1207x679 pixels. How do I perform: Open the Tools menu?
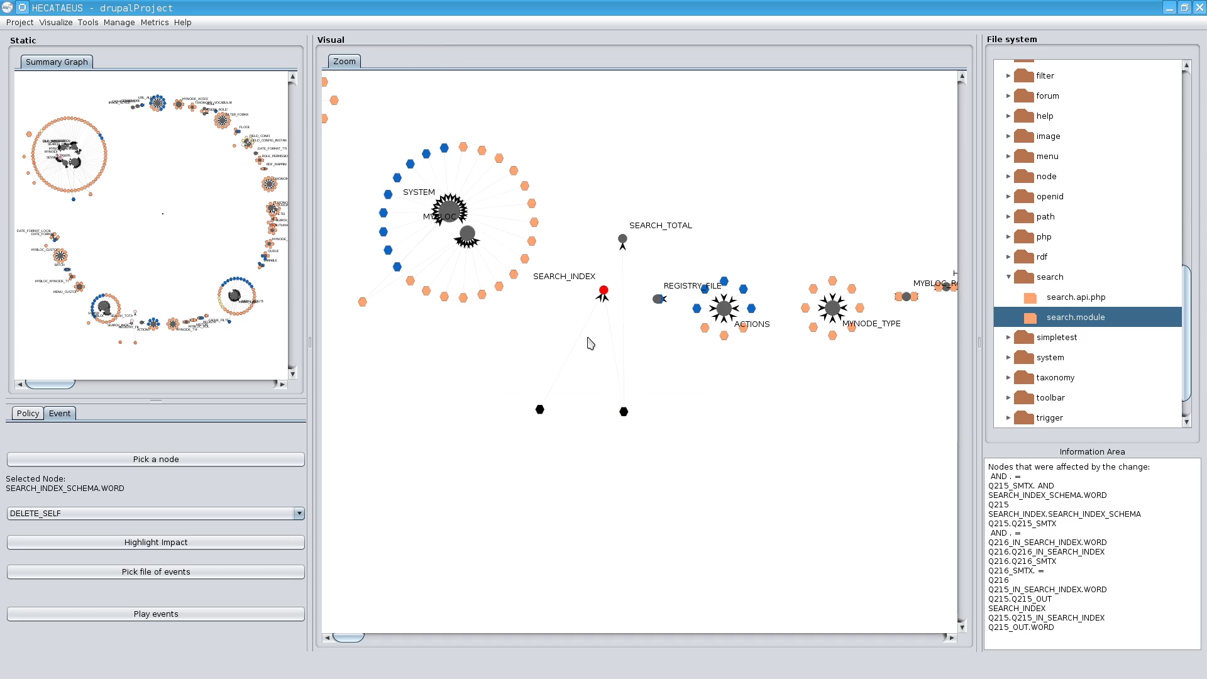(88, 22)
